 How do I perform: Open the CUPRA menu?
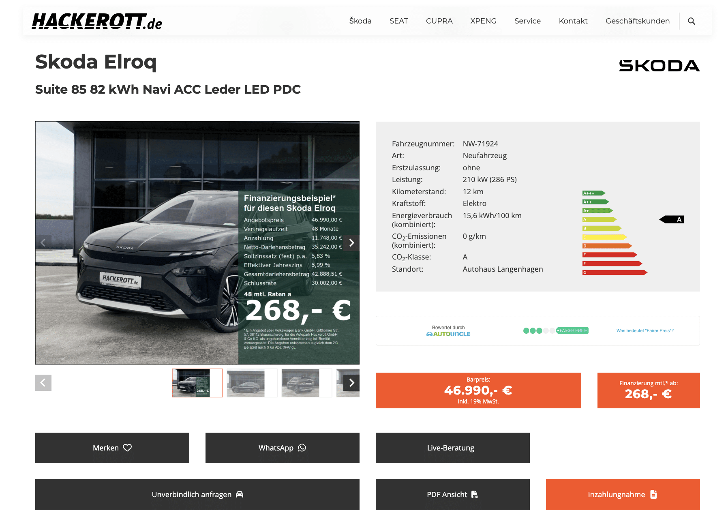coord(439,21)
